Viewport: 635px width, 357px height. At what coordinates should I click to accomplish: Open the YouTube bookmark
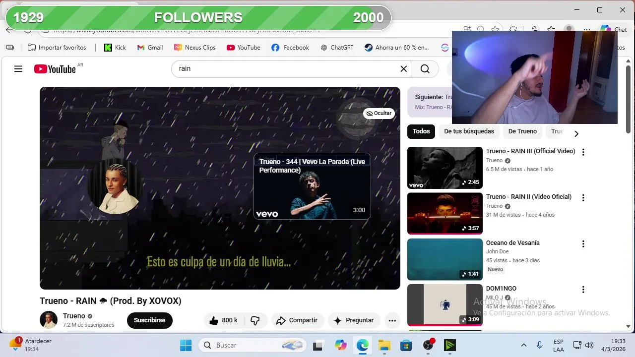[x=243, y=48]
